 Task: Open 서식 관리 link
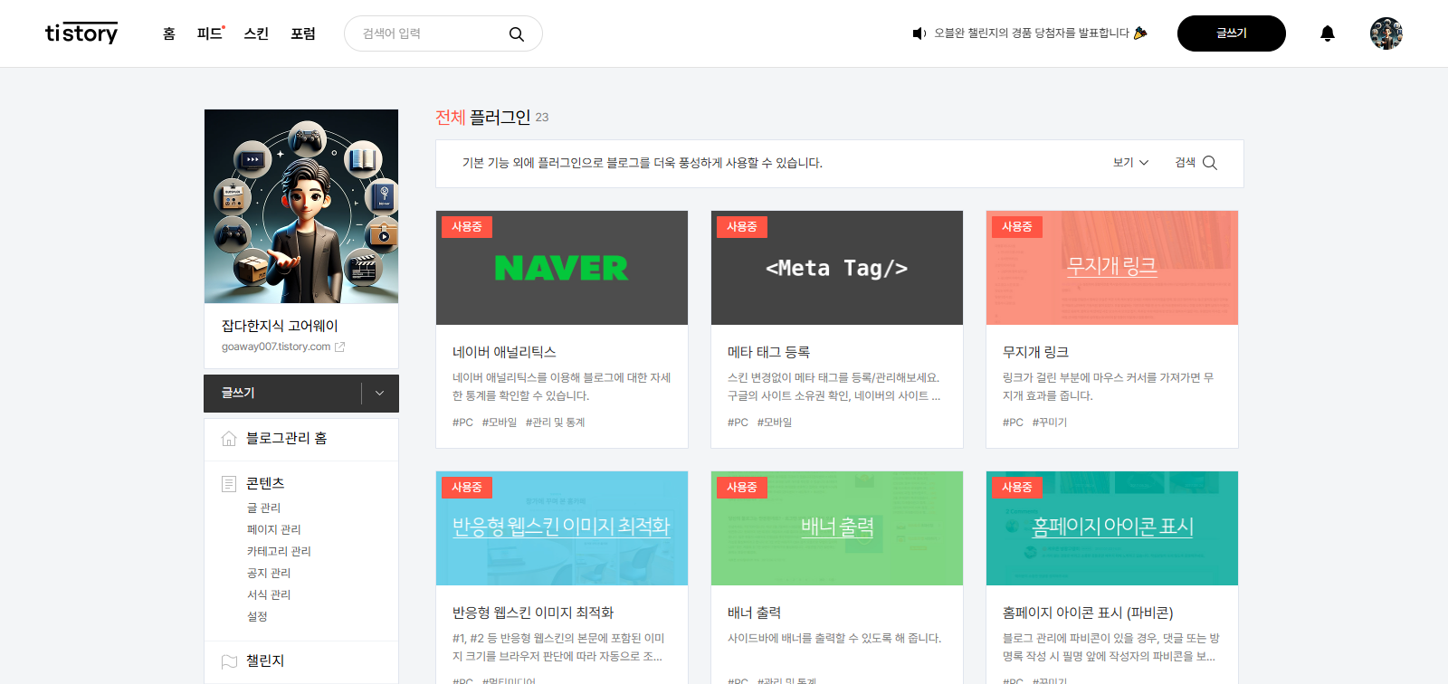tap(269, 595)
